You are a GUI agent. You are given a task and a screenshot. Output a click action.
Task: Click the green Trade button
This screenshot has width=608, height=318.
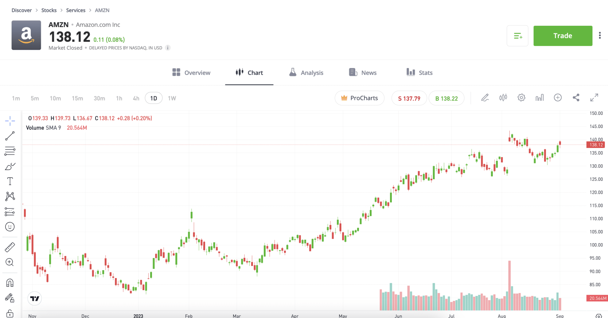point(563,36)
